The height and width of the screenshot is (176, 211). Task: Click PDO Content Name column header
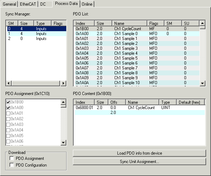click(x=142, y=102)
